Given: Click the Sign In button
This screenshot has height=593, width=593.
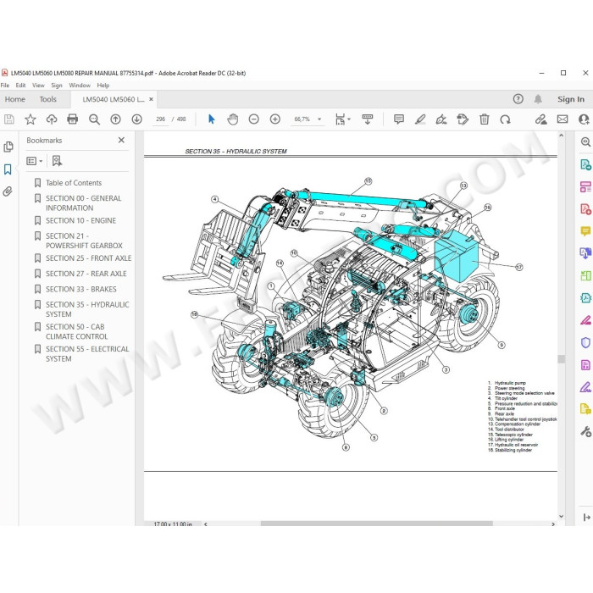Looking at the screenshot, I should click(571, 99).
